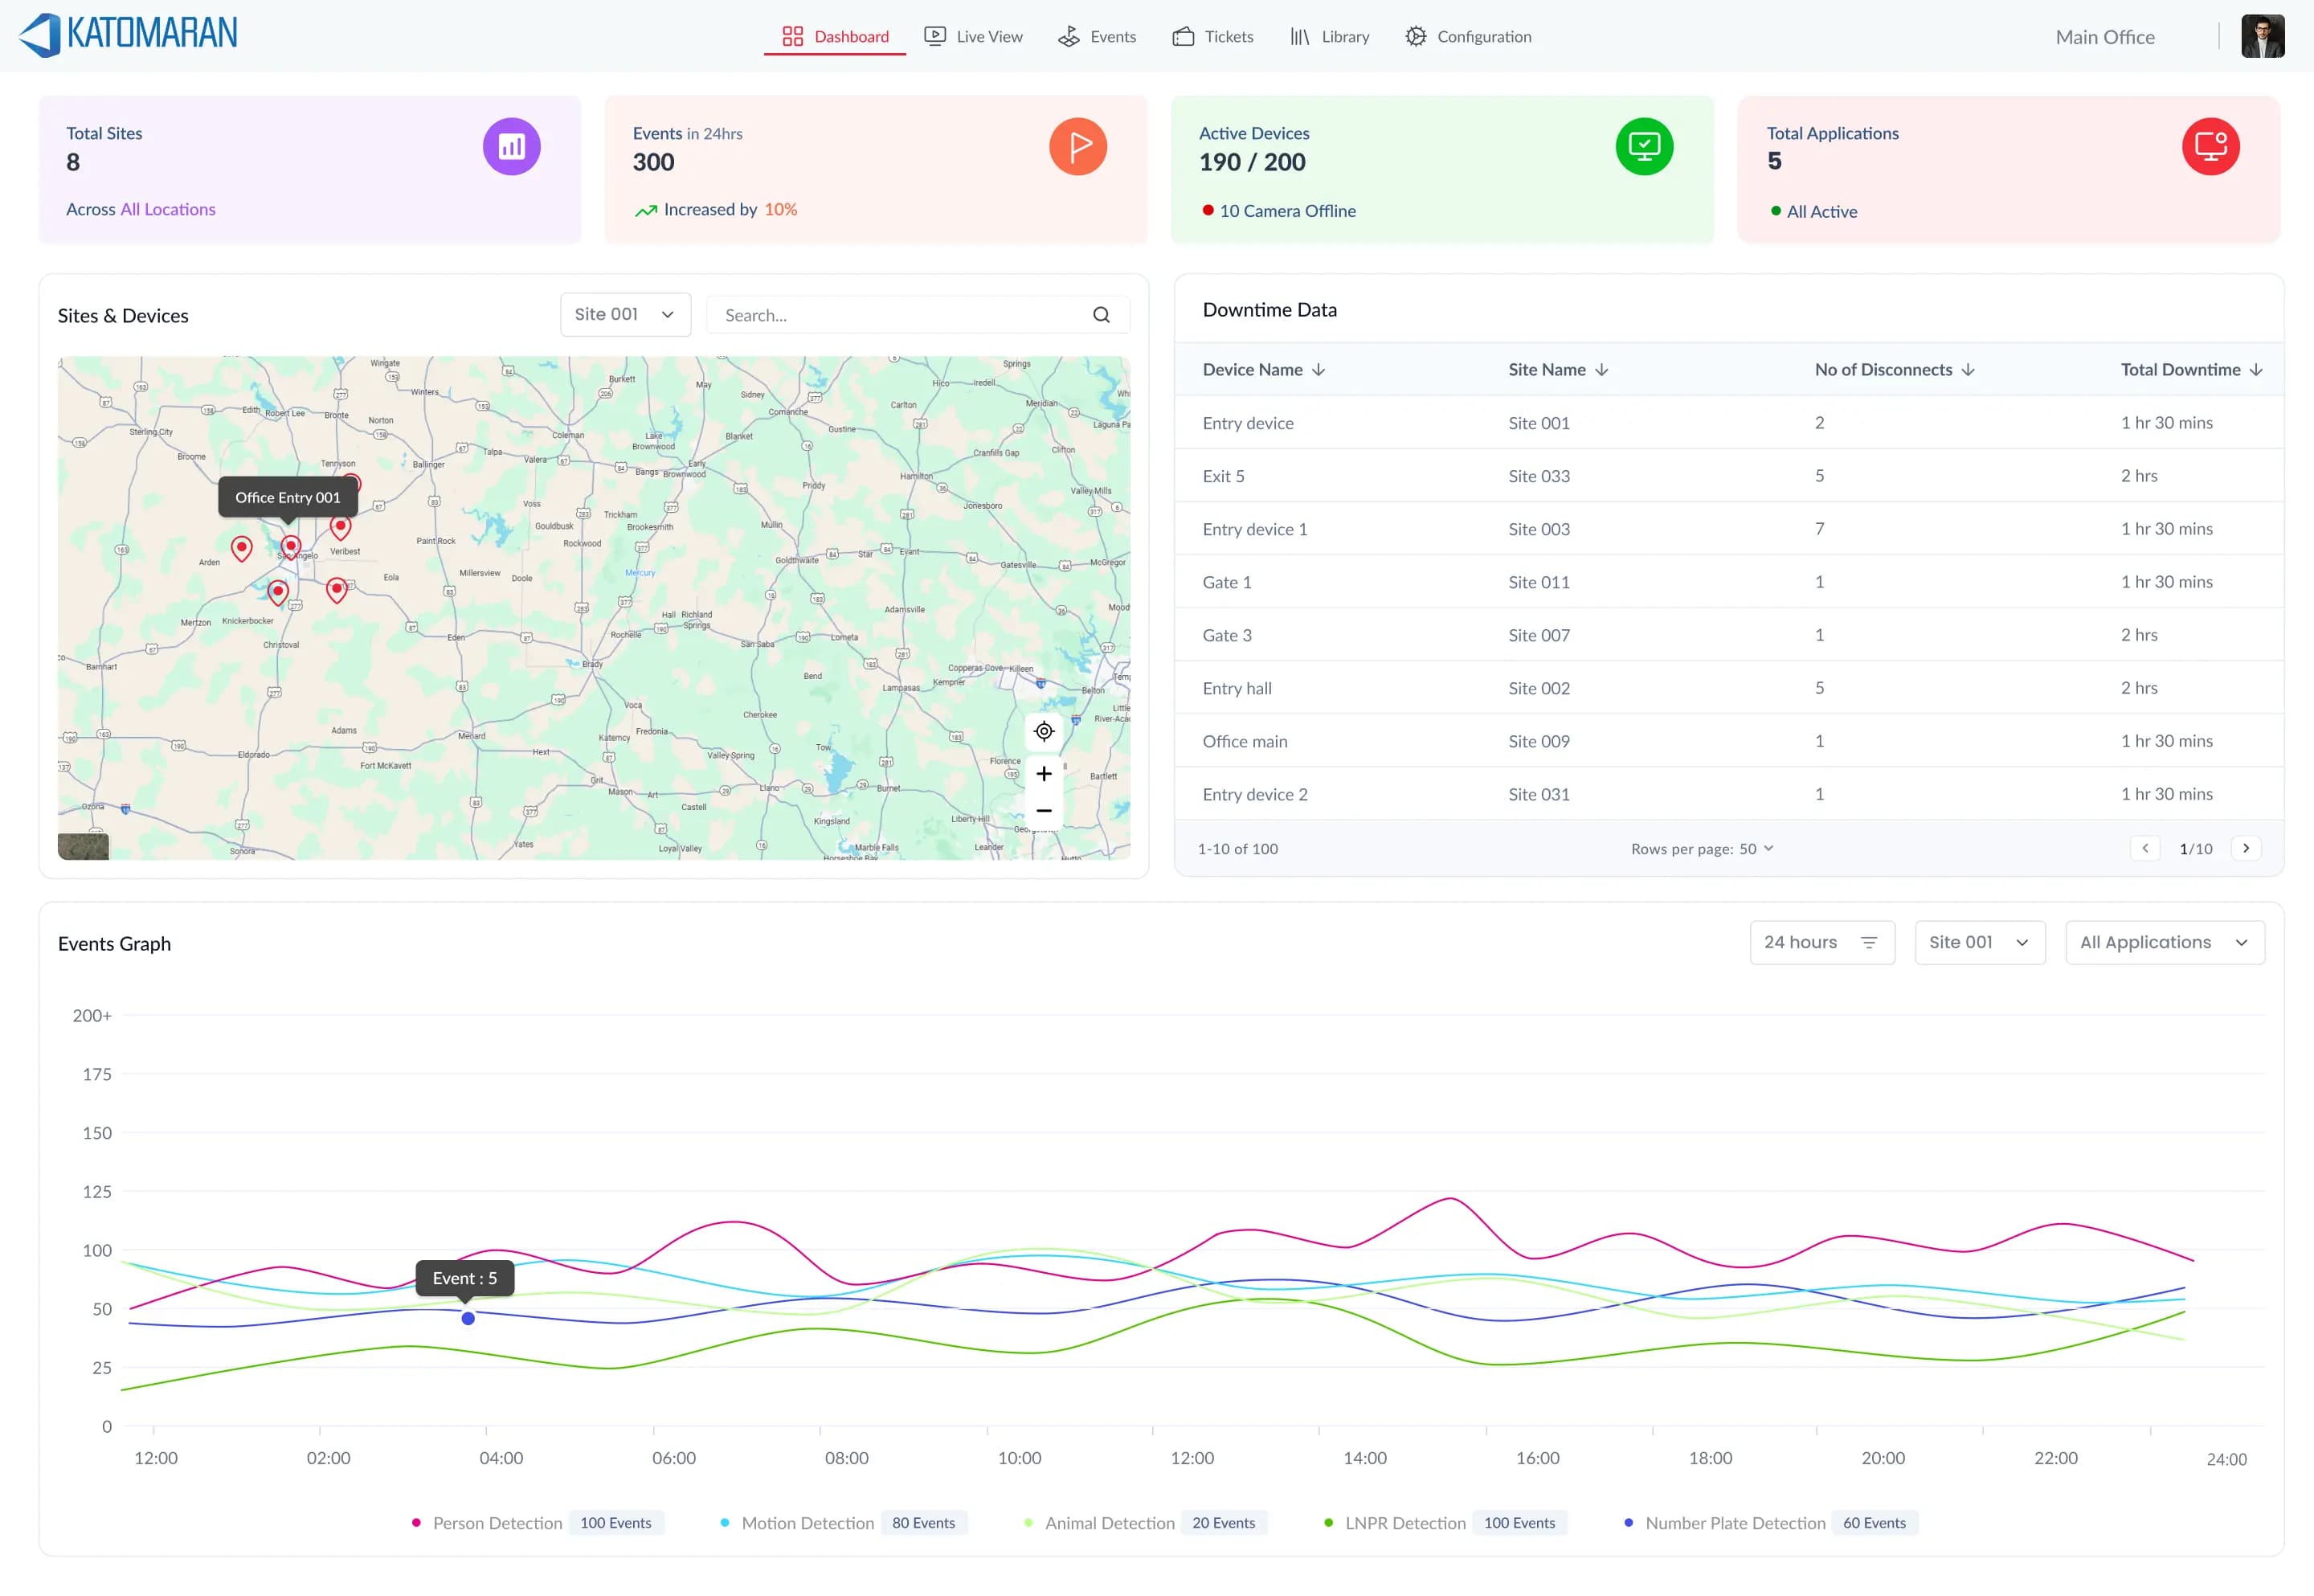This screenshot has height=1596, width=2314.
Task: Go to next page of Downtime Data
Action: pos(2247,848)
